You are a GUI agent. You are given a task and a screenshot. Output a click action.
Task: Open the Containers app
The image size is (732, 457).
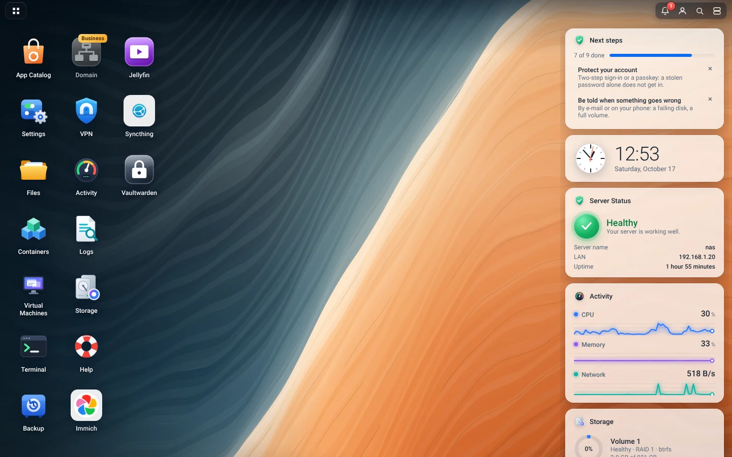34,228
